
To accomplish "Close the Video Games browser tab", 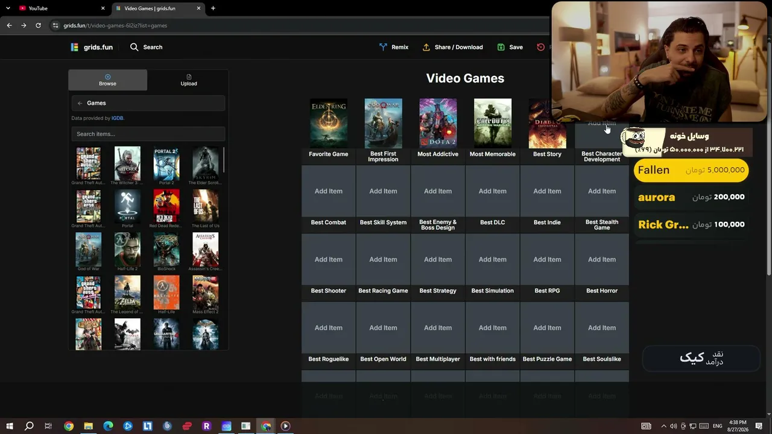I will pyautogui.click(x=198, y=8).
